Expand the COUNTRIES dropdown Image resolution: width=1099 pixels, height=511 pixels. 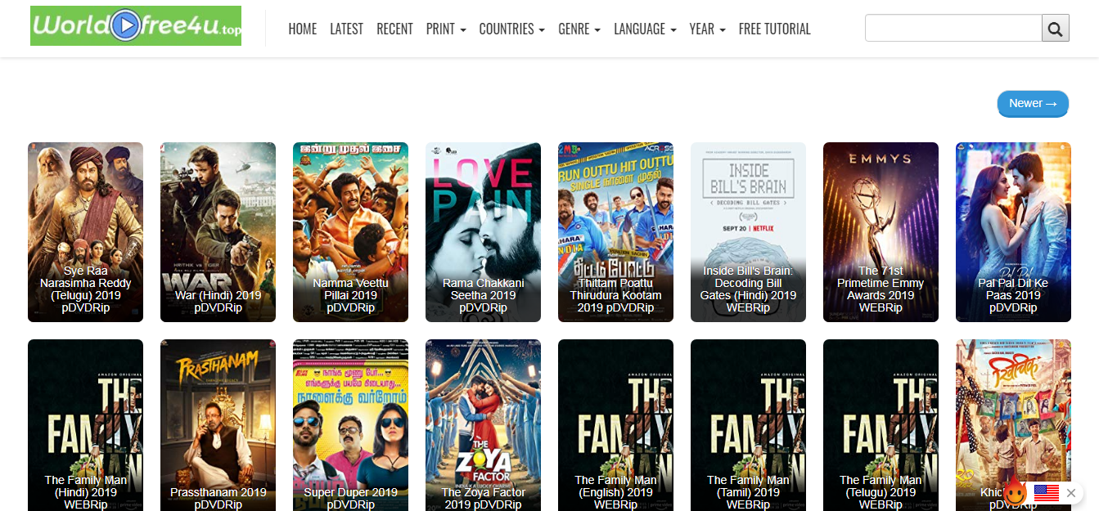pyautogui.click(x=511, y=29)
